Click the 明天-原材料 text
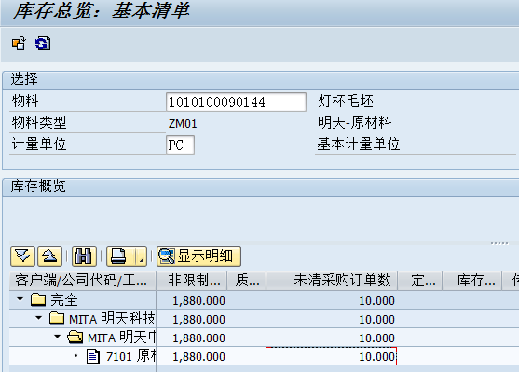The image size is (519, 372). [354, 122]
